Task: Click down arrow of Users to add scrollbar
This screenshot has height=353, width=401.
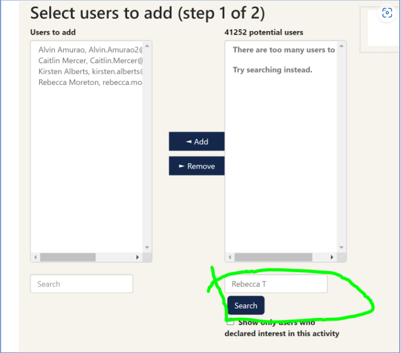Action: [x=147, y=248]
